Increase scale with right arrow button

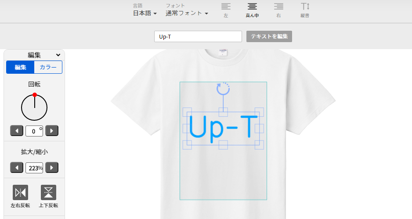point(52,167)
